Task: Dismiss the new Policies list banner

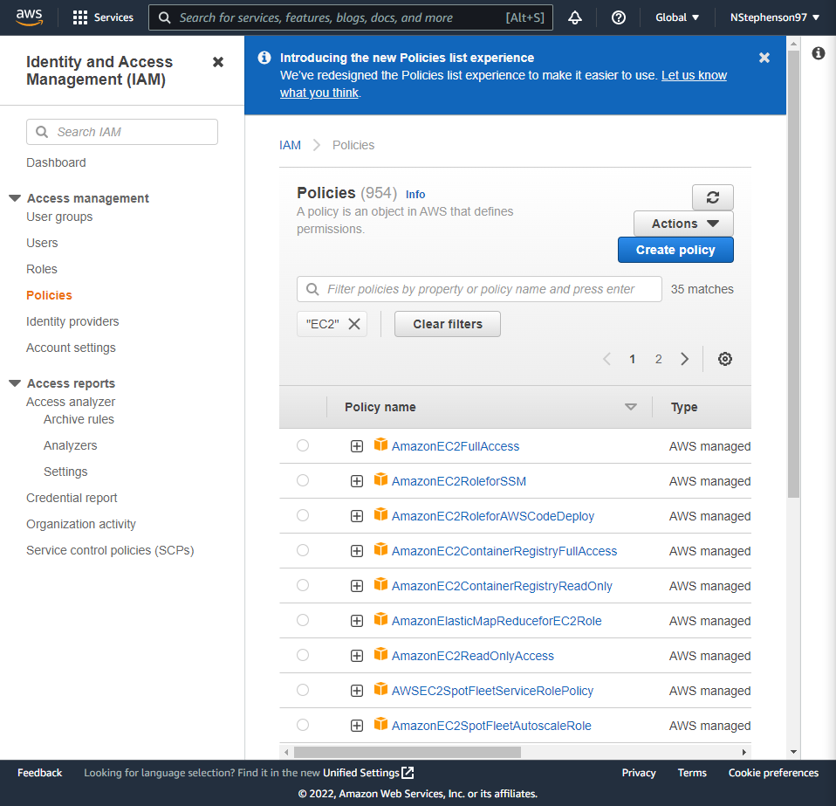Action: coord(764,58)
